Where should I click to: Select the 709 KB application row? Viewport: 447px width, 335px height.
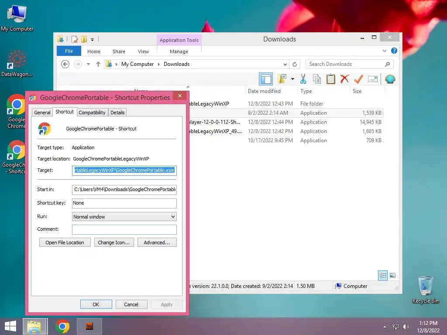pos(285,140)
